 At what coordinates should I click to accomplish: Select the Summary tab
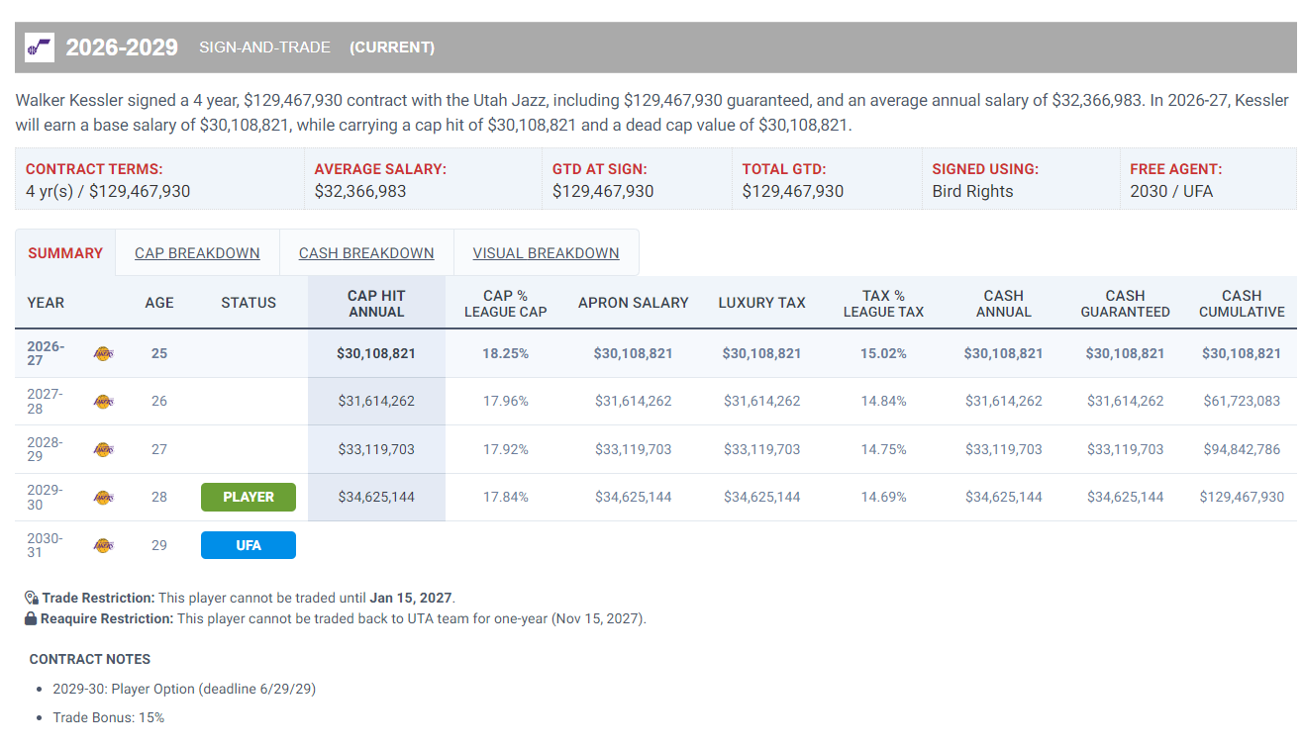[x=65, y=253]
